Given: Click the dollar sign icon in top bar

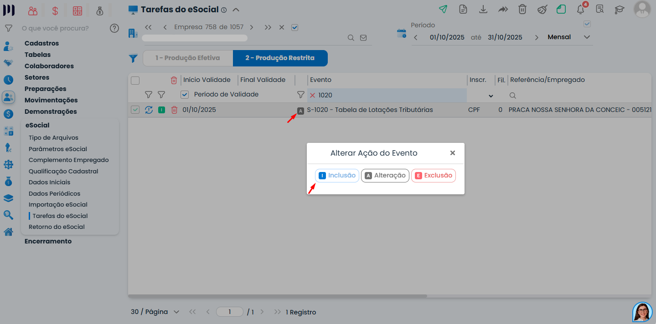Looking at the screenshot, I should coord(55,10).
